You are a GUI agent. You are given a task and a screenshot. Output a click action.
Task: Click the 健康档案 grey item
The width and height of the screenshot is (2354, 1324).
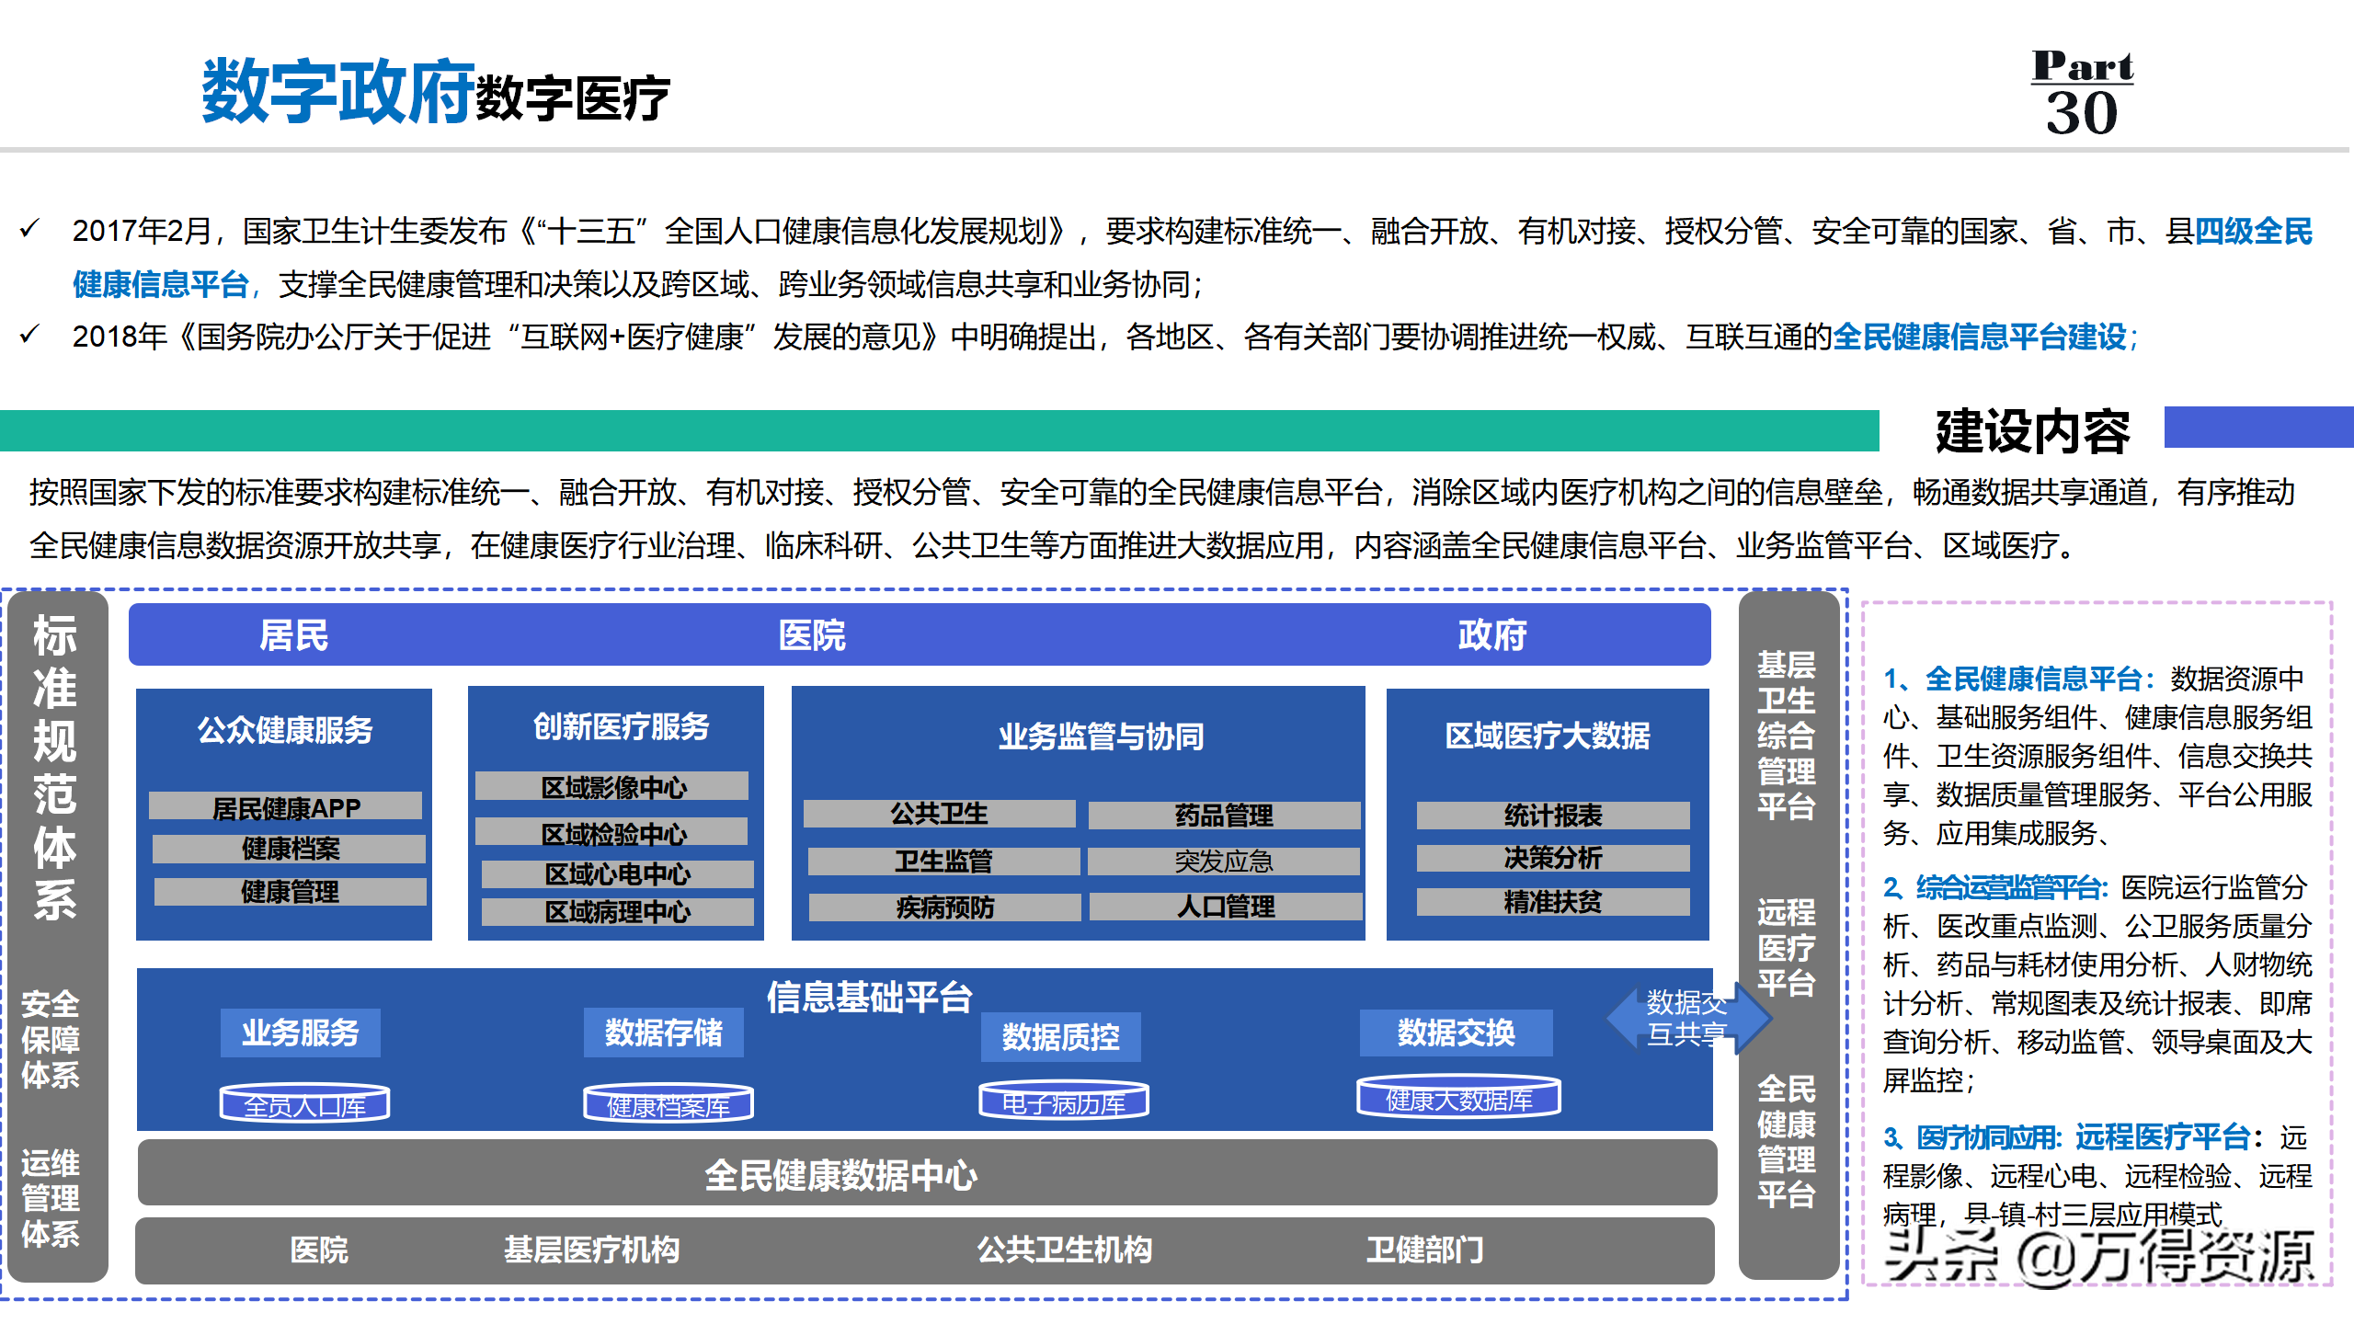pos(289,849)
